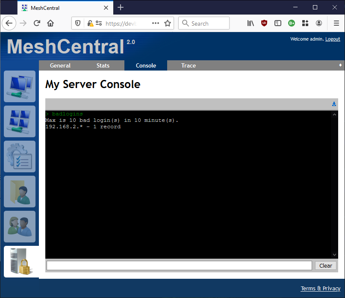This screenshot has width=345, height=298.
Task: Go to browser home page
Action: [50, 23]
